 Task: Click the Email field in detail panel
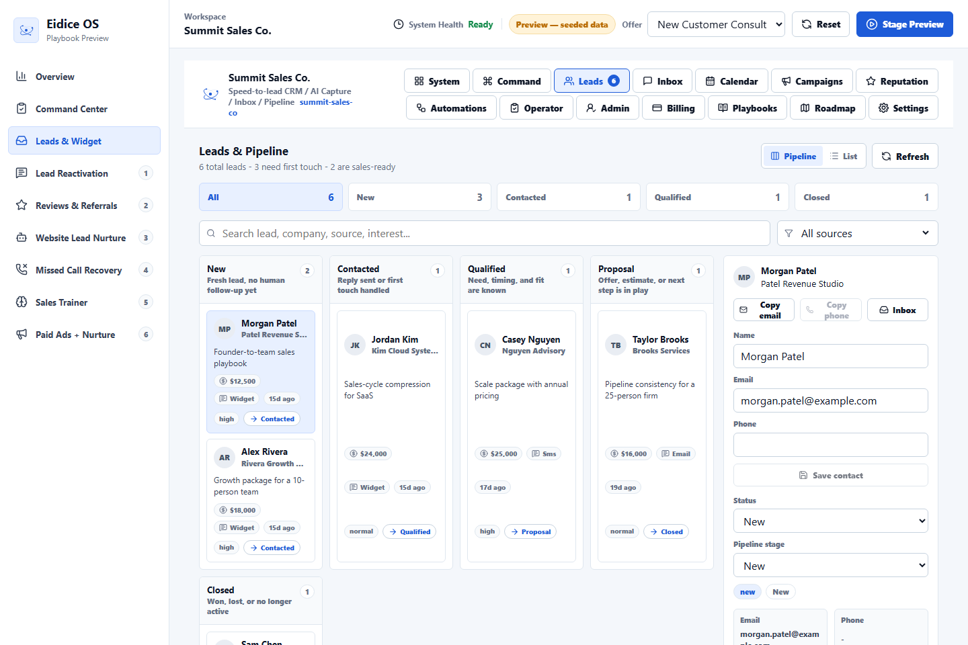(831, 400)
